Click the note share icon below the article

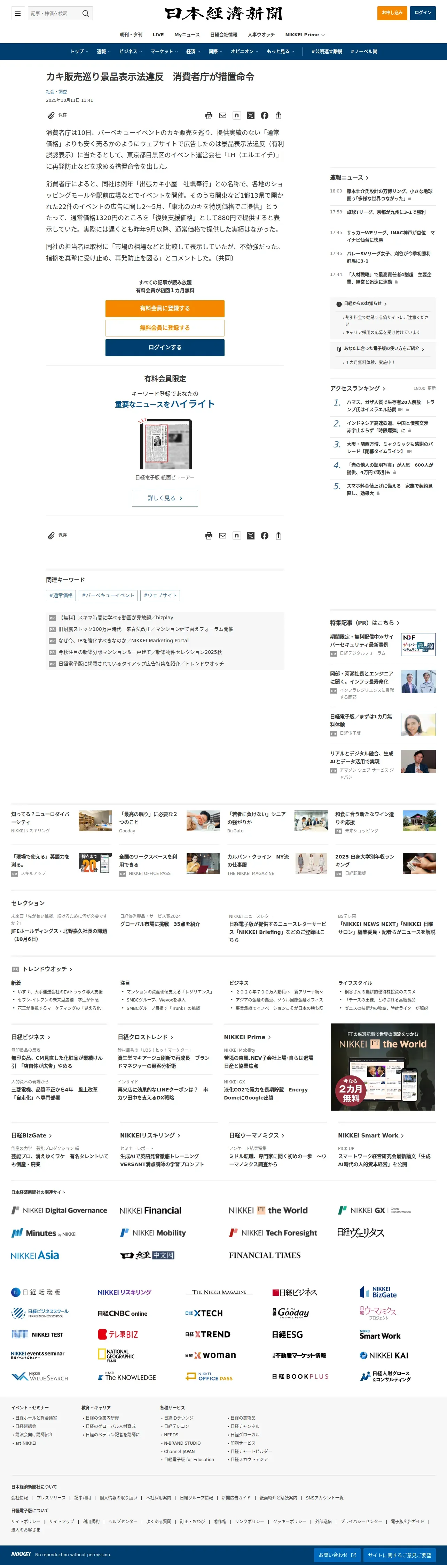(x=236, y=536)
